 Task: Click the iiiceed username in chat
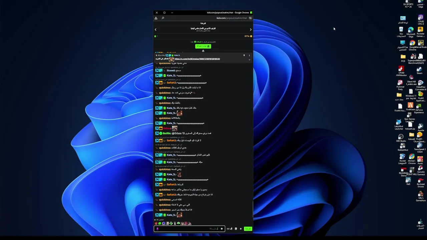click(171, 71)
